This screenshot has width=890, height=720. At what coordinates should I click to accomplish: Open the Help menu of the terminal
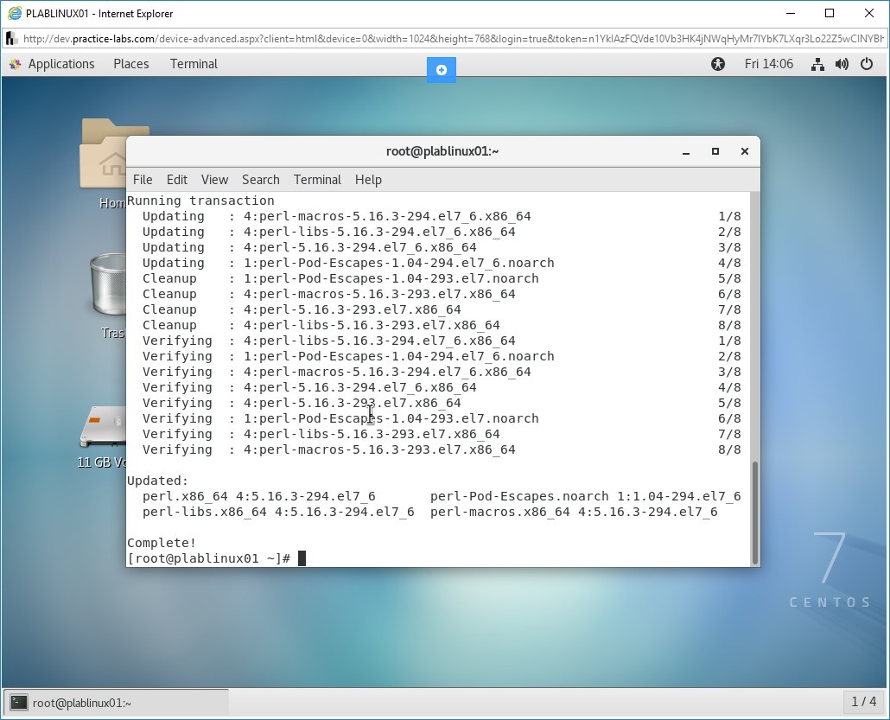(x=368, y=180)
